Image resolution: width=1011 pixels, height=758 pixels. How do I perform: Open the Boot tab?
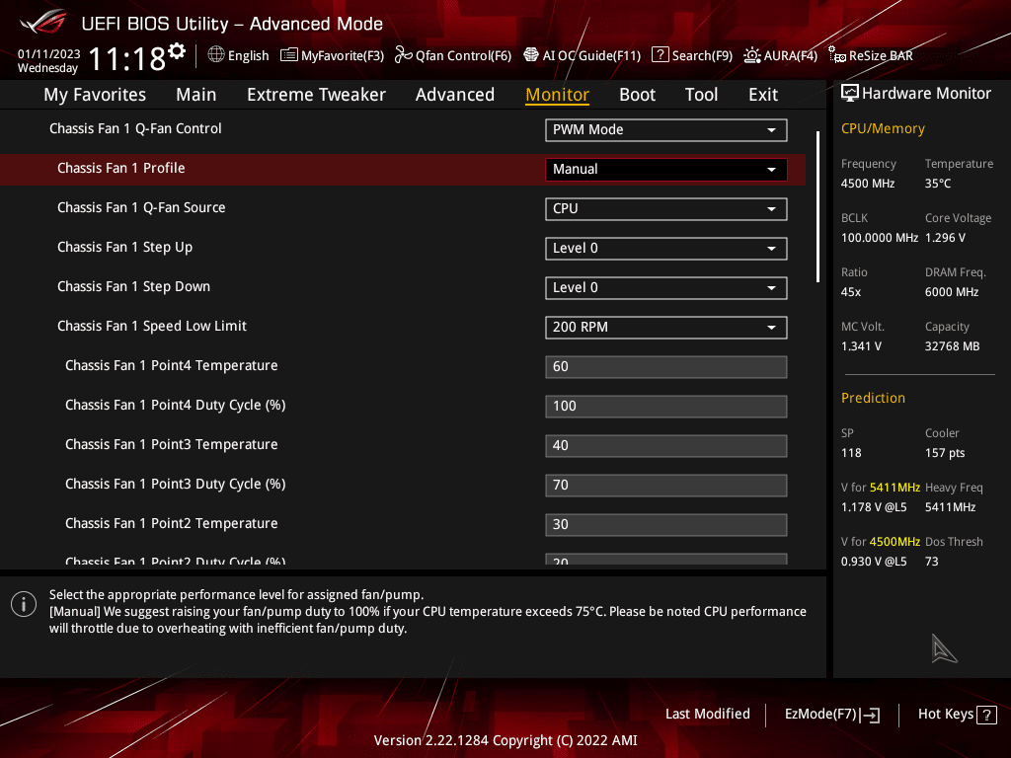click(637, 95)
